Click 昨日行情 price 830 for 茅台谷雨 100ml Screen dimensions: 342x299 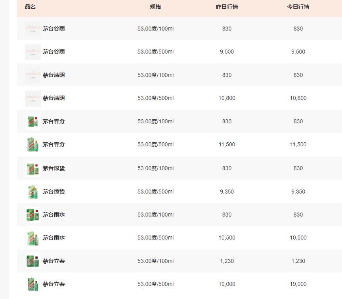(227, 29)
